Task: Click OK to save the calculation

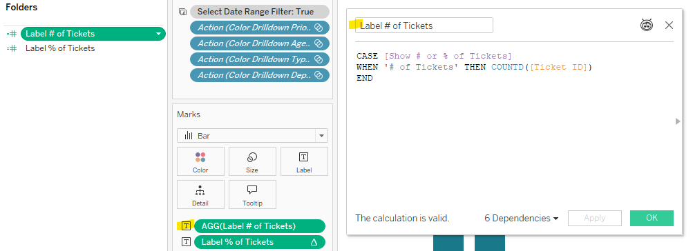Action: coord(652,218)
